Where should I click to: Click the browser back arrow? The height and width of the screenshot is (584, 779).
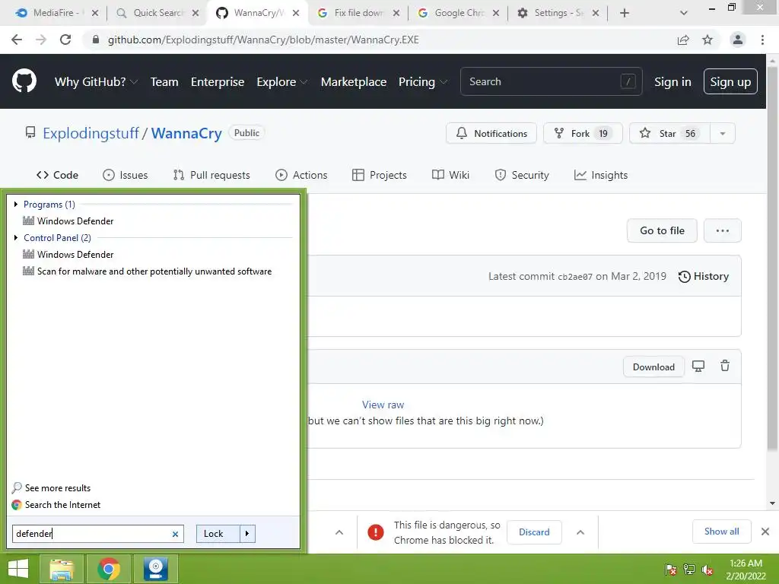coord(17,40)
